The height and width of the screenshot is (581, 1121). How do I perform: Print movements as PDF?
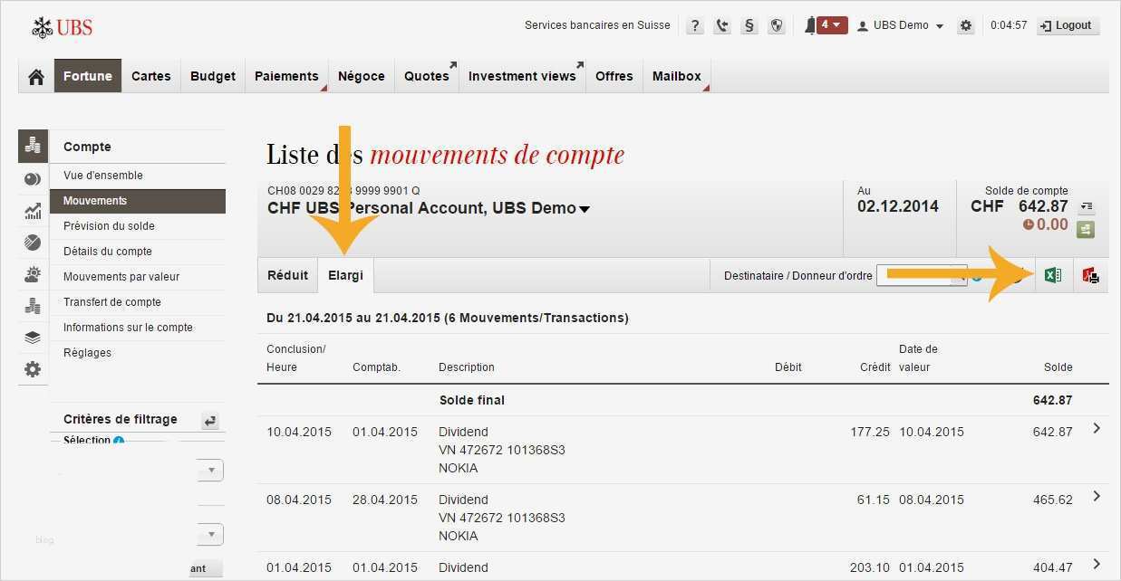(1090, 276)
